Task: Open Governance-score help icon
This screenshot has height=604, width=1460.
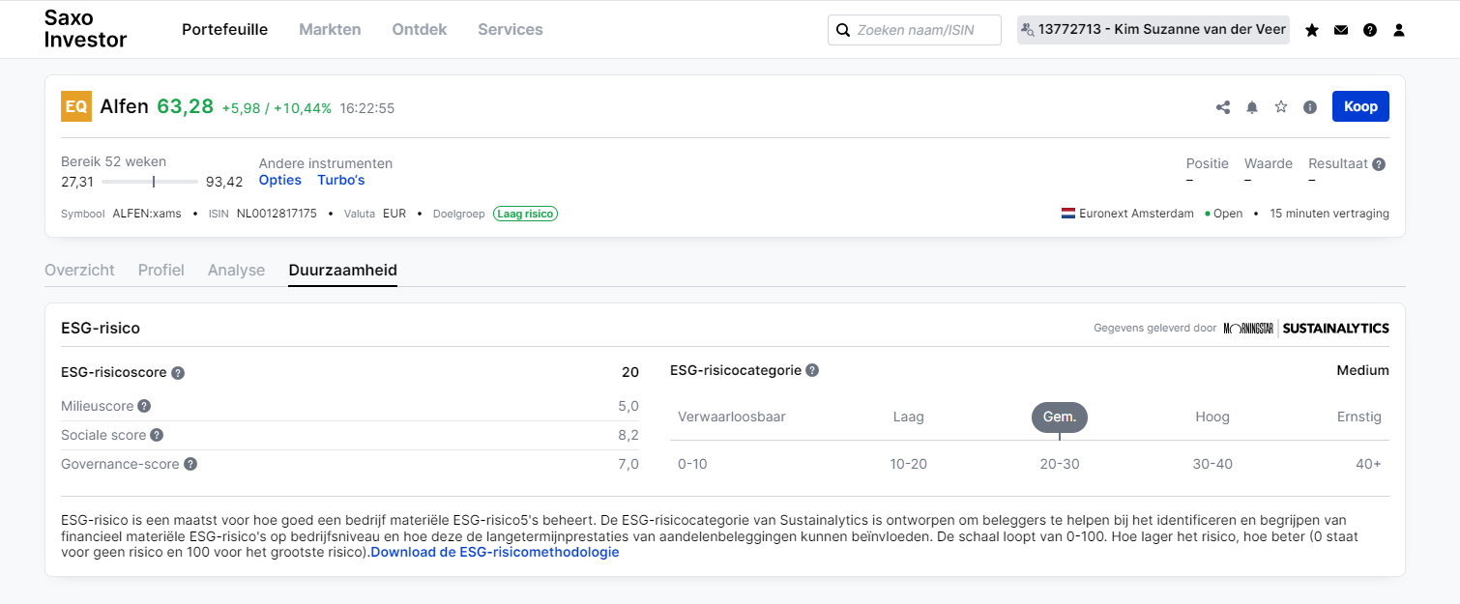Action: pyautogui.click(x=190, y=464)
